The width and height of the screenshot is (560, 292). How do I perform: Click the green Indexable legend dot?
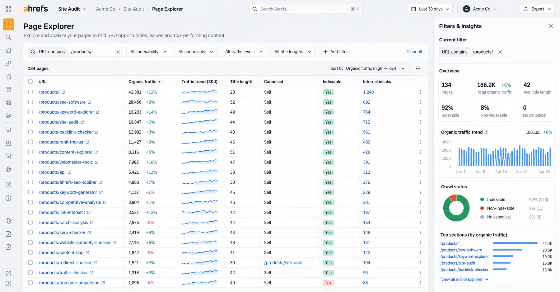pos(482,200)
